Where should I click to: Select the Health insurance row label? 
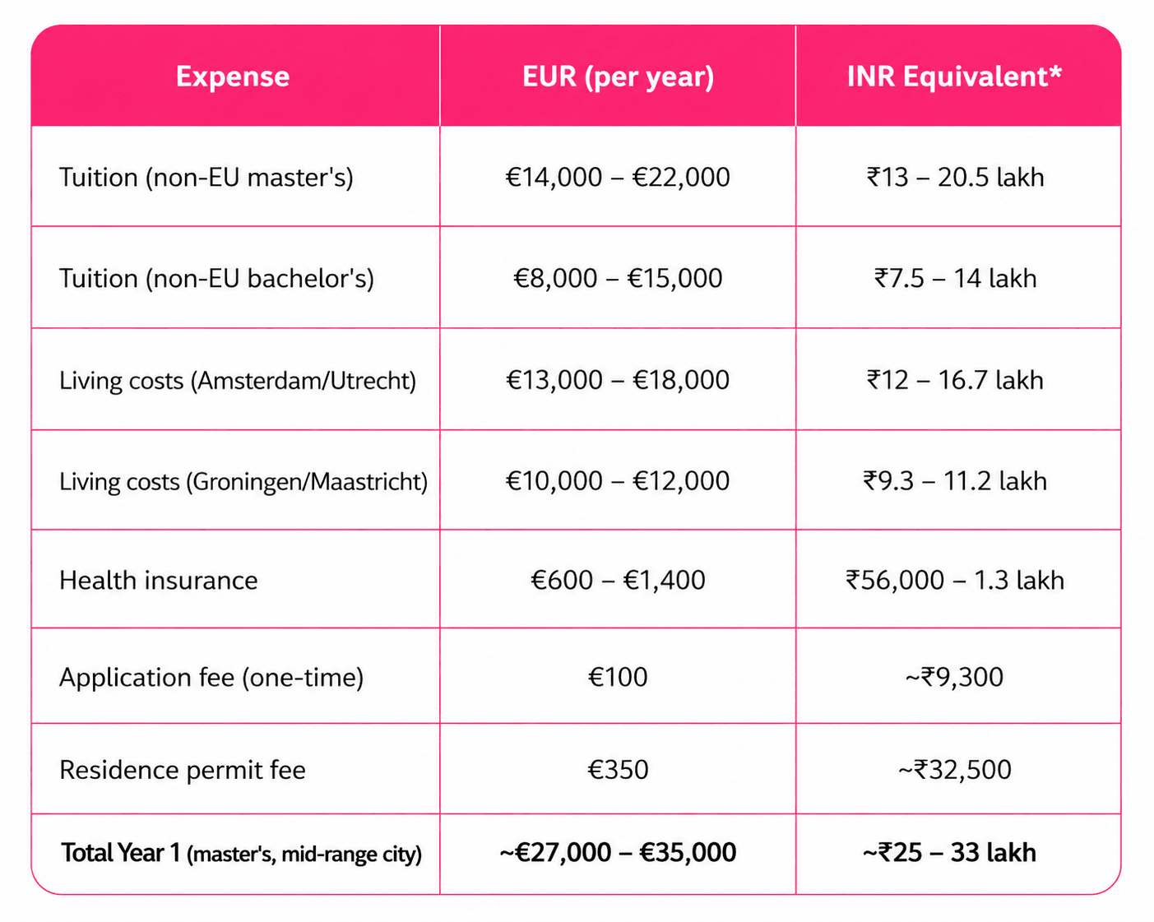(159, 581)
